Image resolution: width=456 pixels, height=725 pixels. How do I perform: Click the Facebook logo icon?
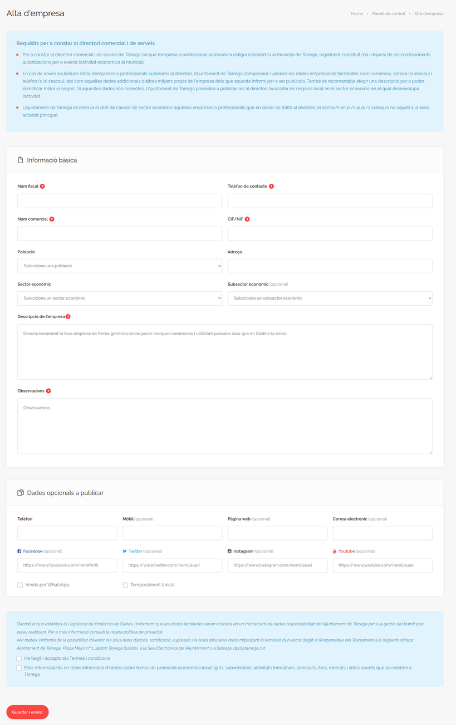[19, 551]
